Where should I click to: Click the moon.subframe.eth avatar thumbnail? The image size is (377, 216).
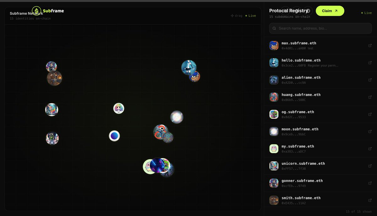(274, 132)
